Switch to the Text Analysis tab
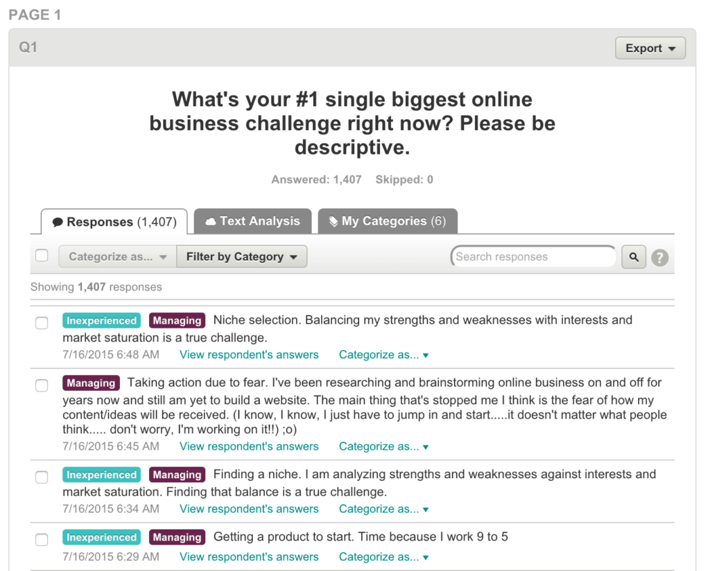 (252, 221)
